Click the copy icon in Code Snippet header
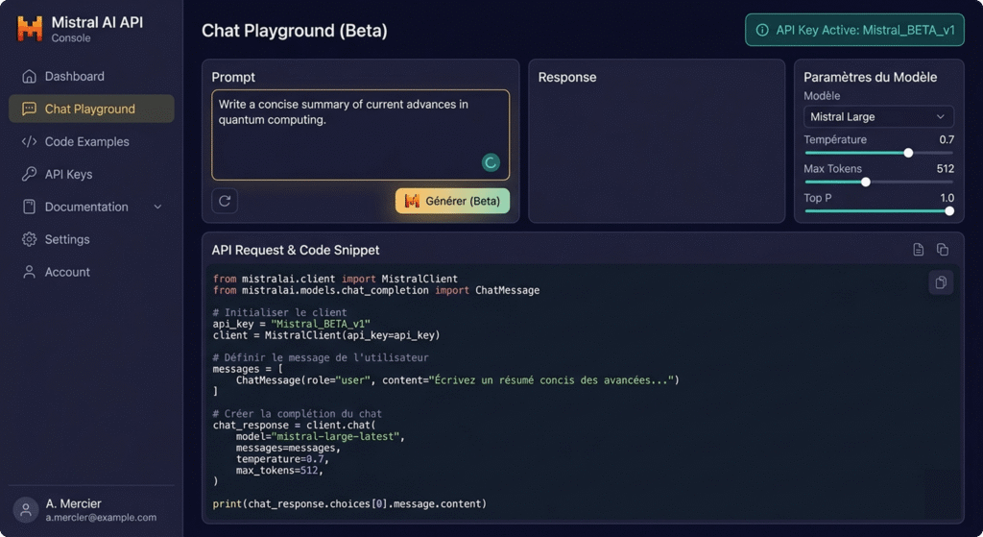 coord(943,250)
